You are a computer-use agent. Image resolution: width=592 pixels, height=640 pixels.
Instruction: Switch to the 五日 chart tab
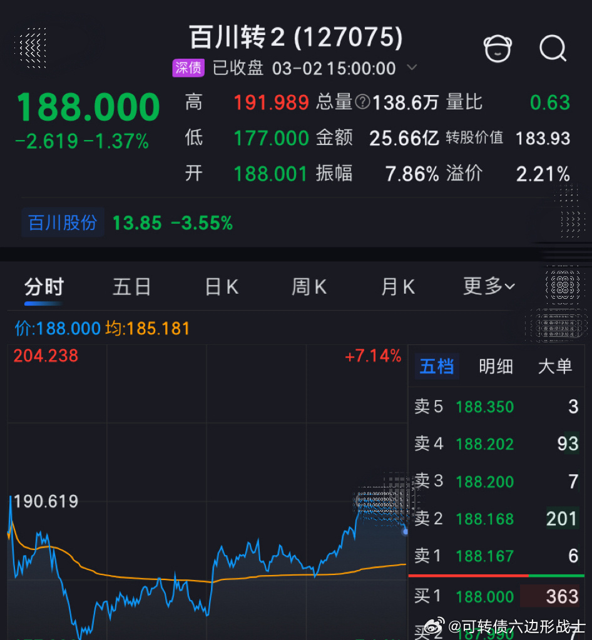131,287
